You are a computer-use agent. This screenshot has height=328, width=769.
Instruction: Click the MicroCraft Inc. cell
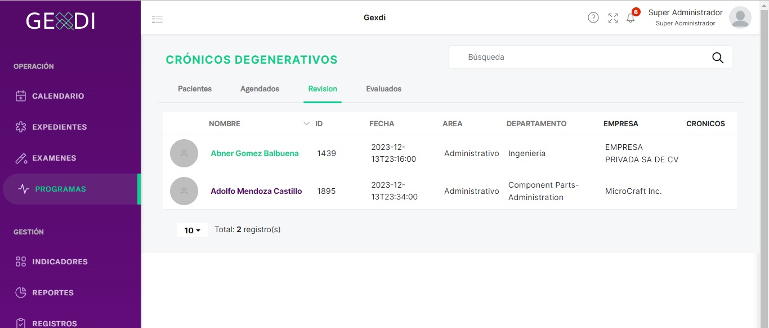(633, 191)
